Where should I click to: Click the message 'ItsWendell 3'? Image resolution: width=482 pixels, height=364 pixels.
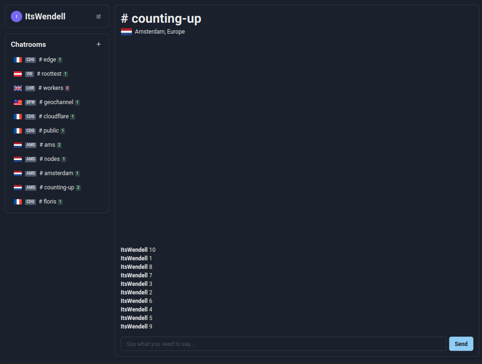click(x=137, y=284)
